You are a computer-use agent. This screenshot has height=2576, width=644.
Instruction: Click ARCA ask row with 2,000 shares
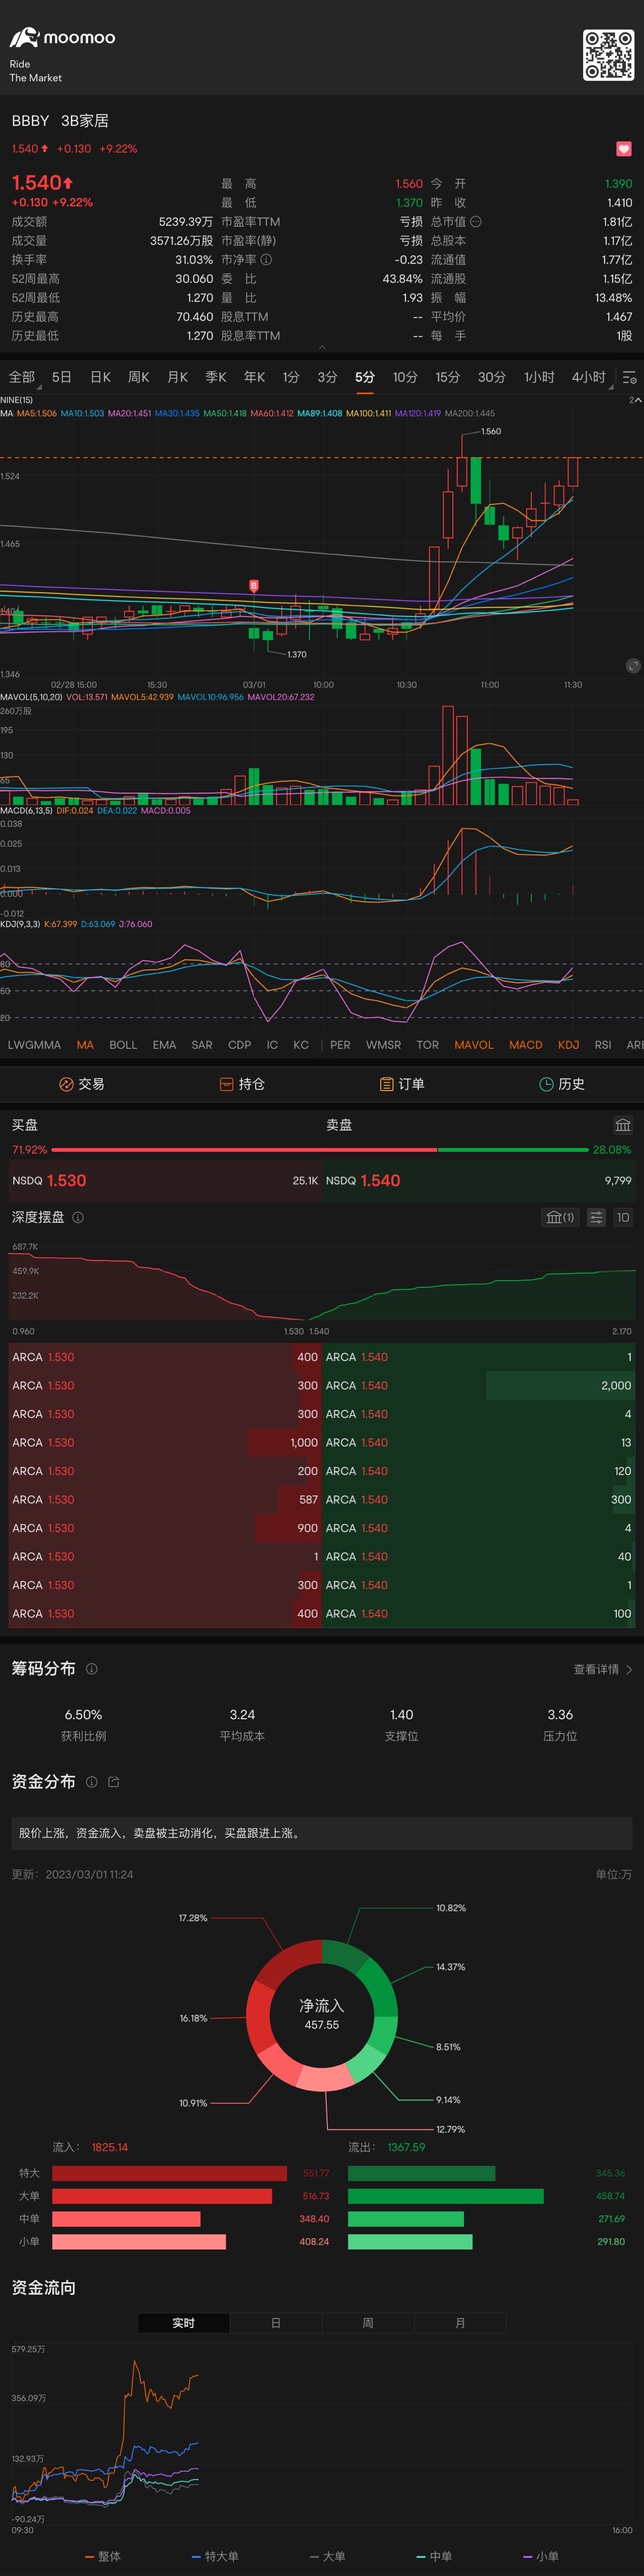pyautogui.click(x=479, y=1386)
